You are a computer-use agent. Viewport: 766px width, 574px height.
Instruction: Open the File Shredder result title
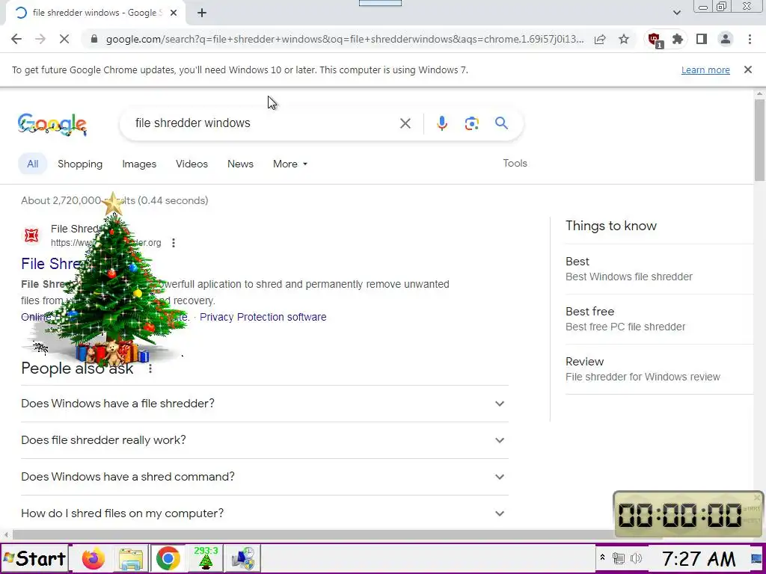(x=50, y=264)
